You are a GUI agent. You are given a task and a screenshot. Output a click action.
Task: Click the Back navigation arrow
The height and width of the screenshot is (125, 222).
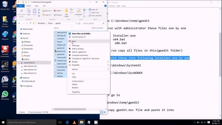19,23
